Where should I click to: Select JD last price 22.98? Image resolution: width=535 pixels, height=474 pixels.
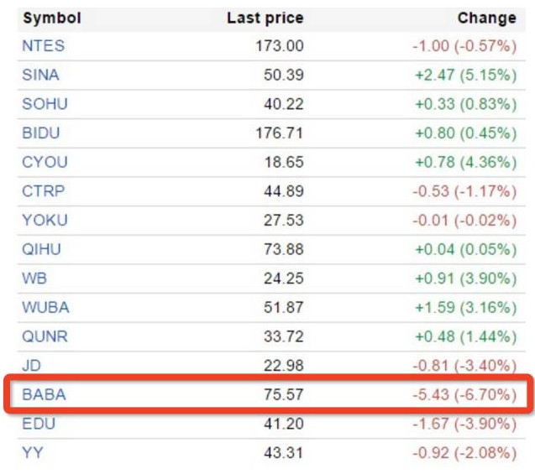[284, 366]
